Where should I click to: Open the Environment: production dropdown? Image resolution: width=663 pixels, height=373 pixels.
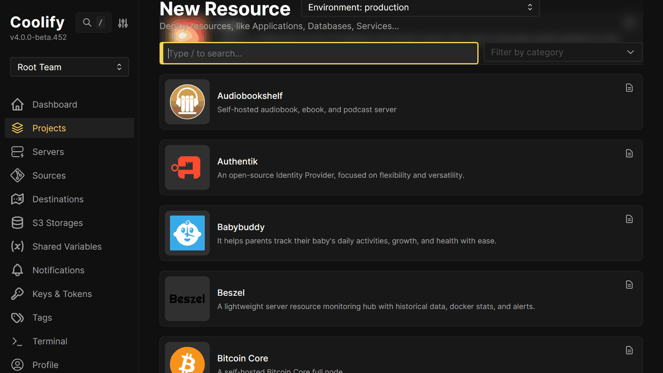[x=420, y=8]
